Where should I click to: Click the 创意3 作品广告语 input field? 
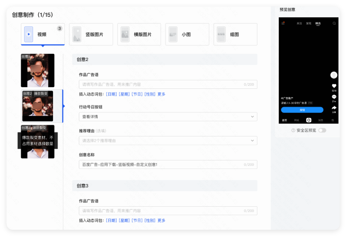pos(168,211)
